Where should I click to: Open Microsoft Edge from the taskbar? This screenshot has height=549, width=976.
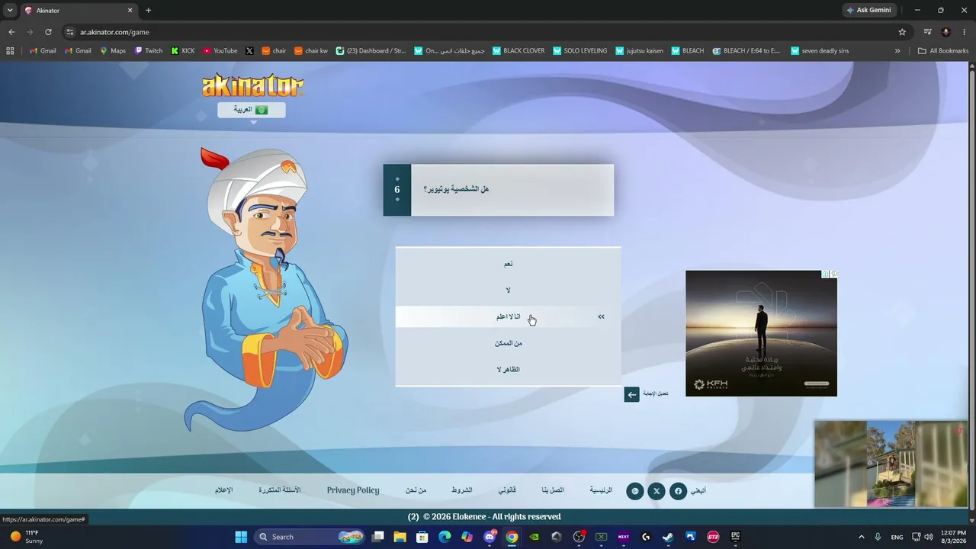coord(445,537)
